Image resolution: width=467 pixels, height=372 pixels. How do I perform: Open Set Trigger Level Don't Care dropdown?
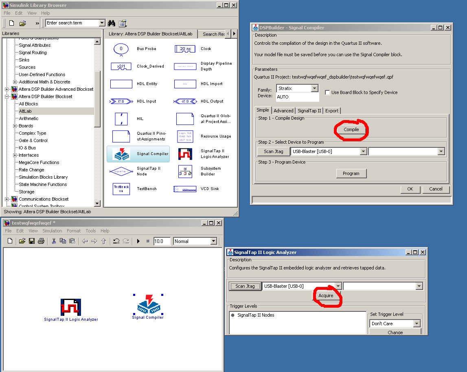(x=417, y=324)
